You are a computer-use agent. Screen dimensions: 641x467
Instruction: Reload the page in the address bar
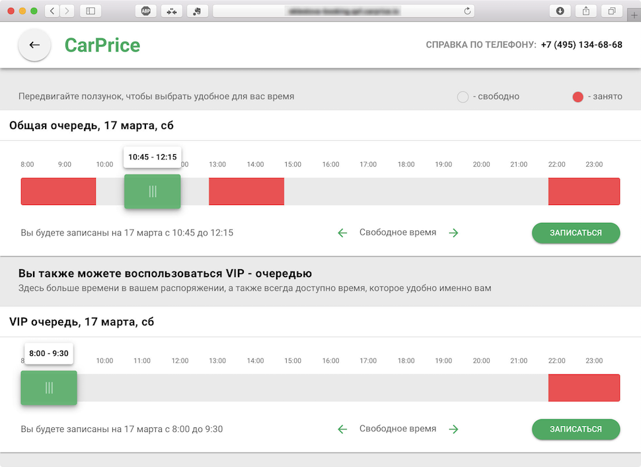click(x=468, y=11)
